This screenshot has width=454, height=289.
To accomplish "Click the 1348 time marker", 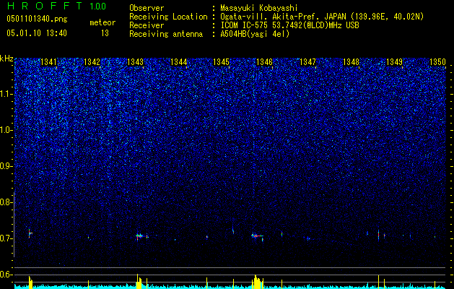I will (351, 62).
